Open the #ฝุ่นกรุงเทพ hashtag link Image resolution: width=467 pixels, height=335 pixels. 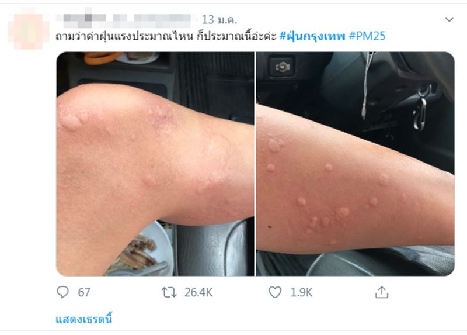[x=312, y=36]
